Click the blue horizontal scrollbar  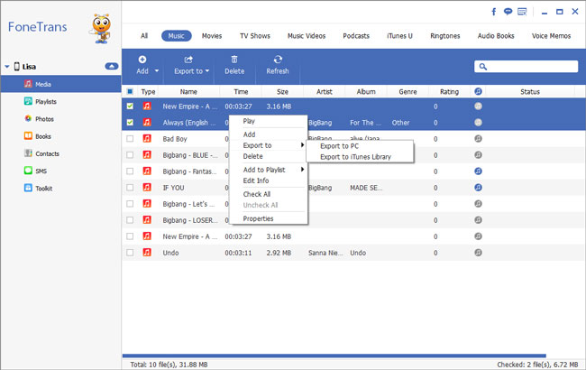point(334,356)
